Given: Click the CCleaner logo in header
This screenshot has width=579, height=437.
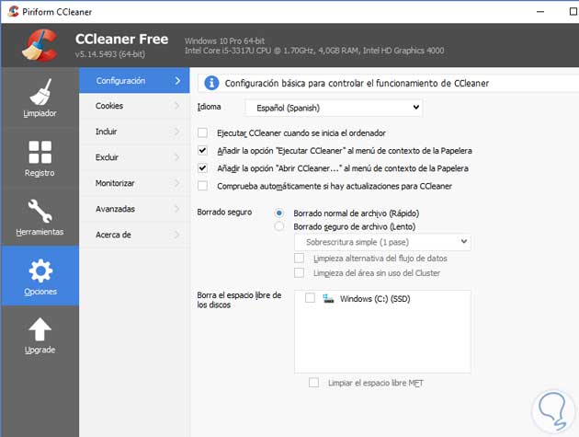Looking at the screenshot, I should pyautogui.click(x=40, y=45).
